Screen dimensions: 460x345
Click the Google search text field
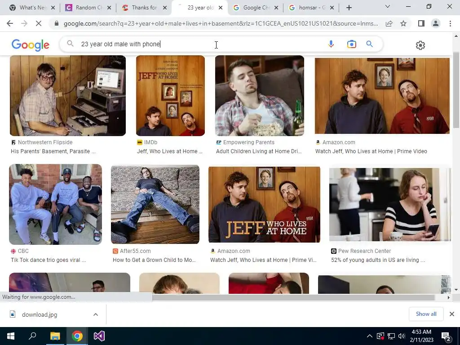tap(199, 44)
